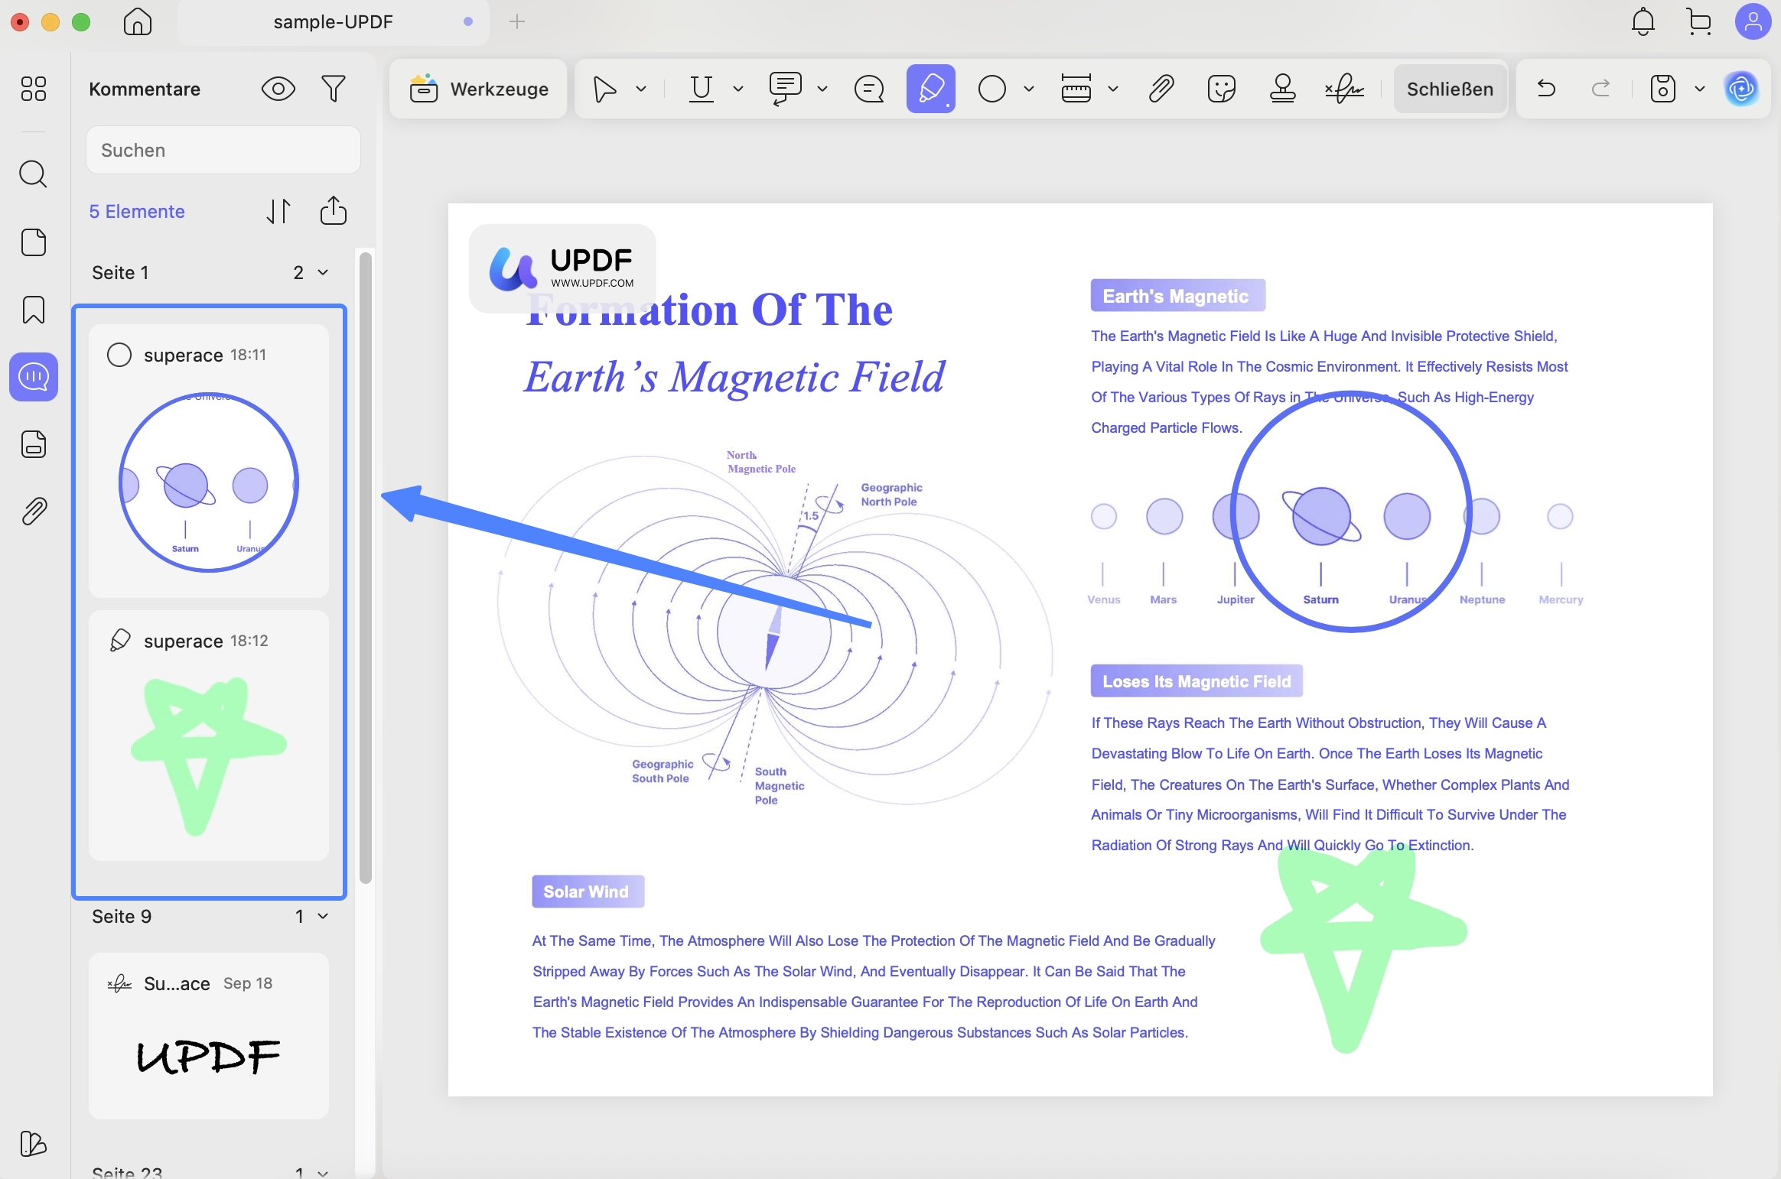Collapse the Seite 1 comment group
This screenshot has width=1781, height=1179.
click(323, 273)
